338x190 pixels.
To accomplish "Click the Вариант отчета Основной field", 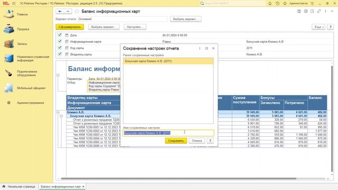I will tap(123, 19).
